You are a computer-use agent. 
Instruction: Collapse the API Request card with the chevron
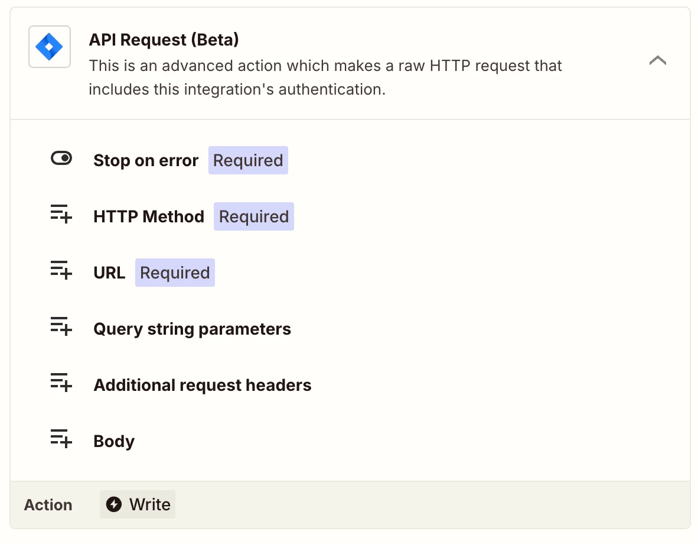pos(657,60)
